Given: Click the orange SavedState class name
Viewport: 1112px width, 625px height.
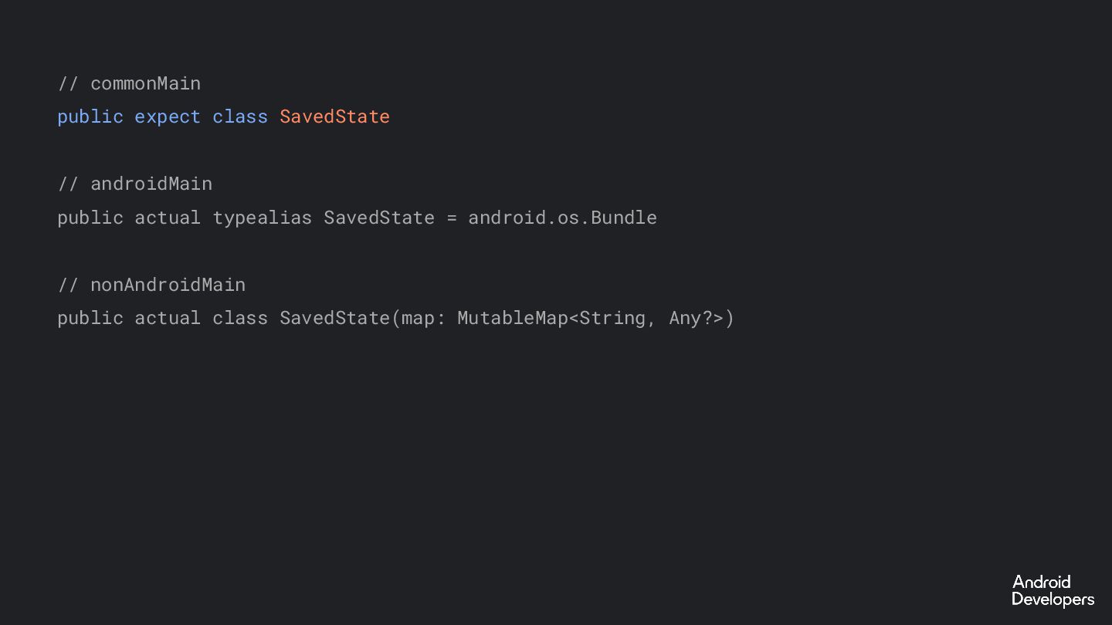Looking at the screenshot, I should (x=334, y=117).
